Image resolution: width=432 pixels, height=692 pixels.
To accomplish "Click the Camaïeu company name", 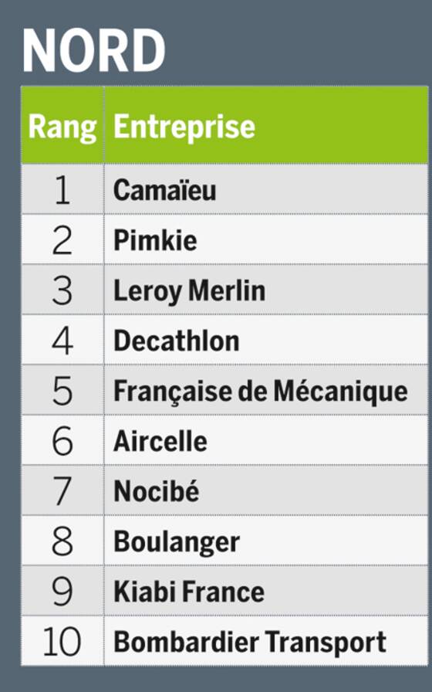I will click(165, 190).
